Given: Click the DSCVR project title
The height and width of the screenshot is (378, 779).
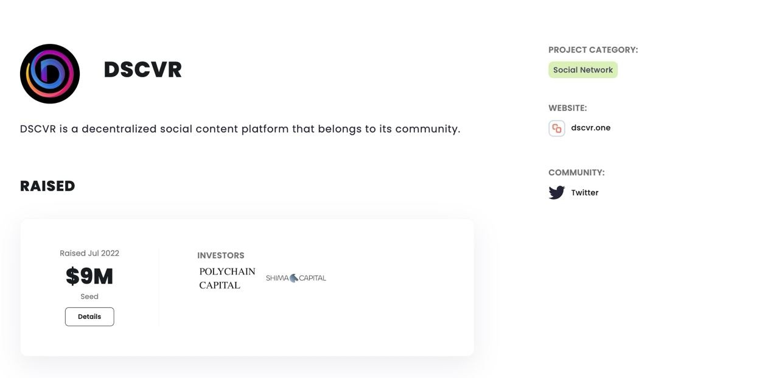Looking at the screenshot, I should click(x=142, y=69).
